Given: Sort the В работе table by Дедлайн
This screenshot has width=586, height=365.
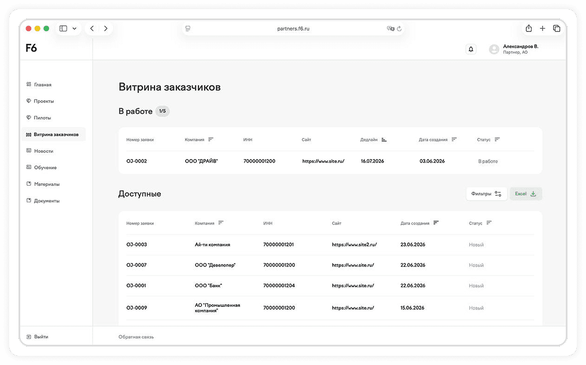Looking at the screenshot, I should tap(384, 140).
